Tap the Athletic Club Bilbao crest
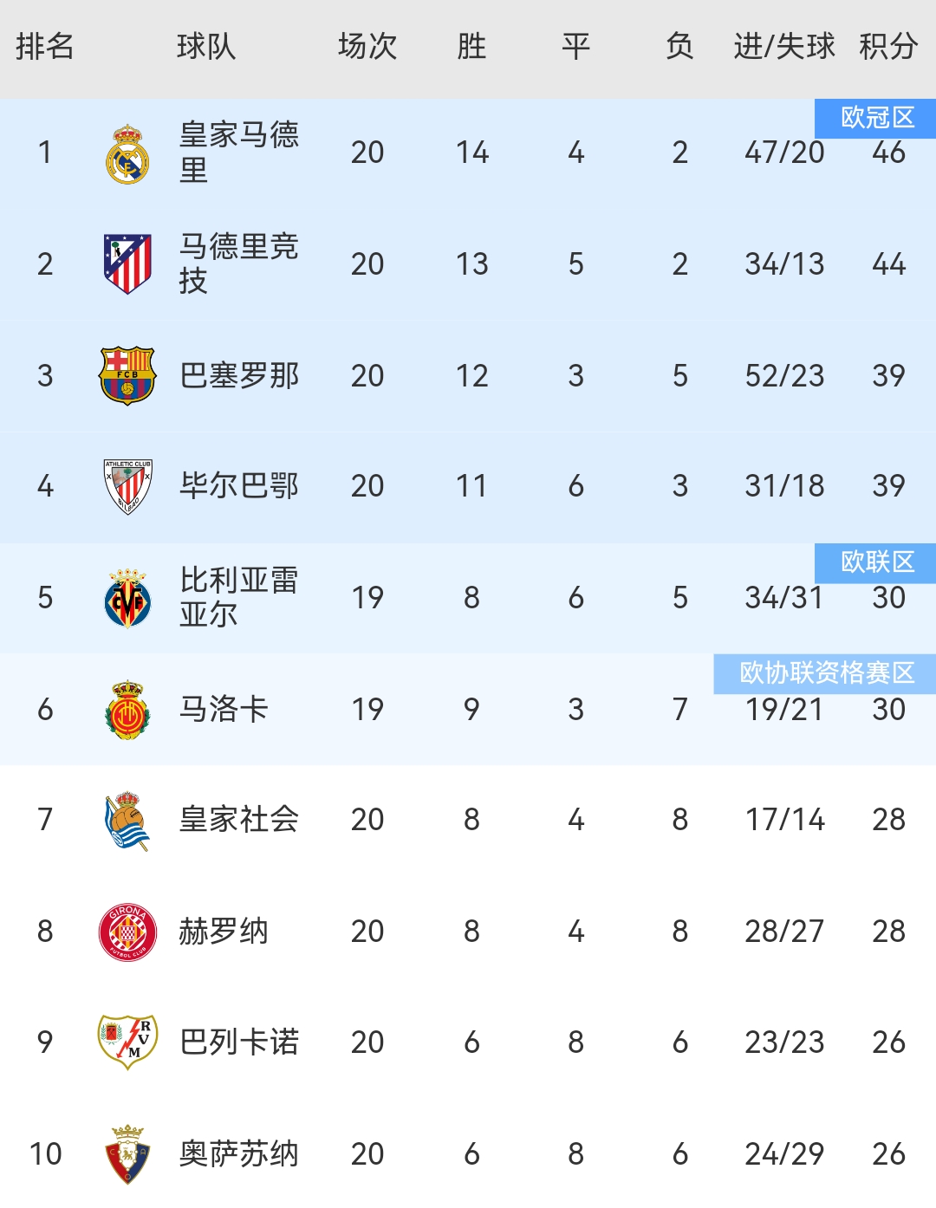This screenshot has width=936, height=1208. 127,486
